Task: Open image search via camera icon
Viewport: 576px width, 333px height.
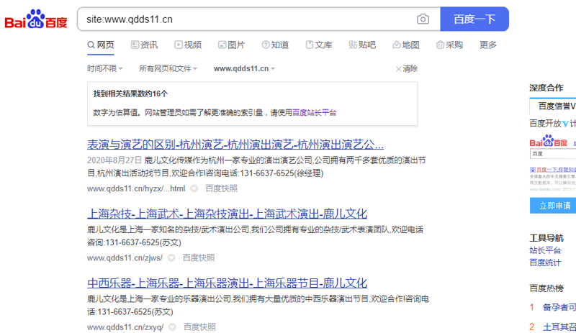Action: [423, 19]
